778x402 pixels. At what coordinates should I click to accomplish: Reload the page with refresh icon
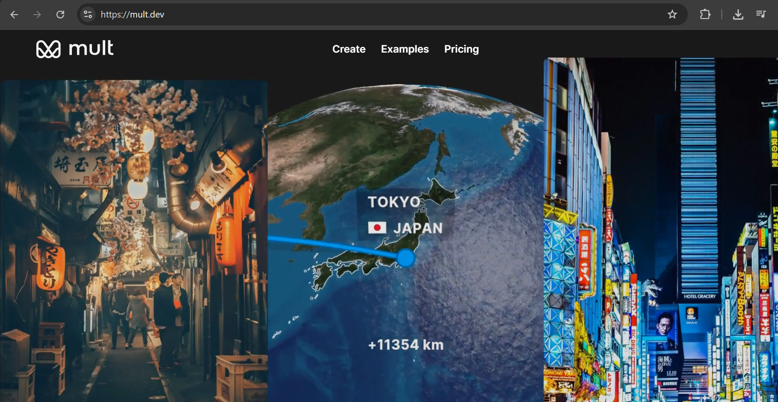60,15
